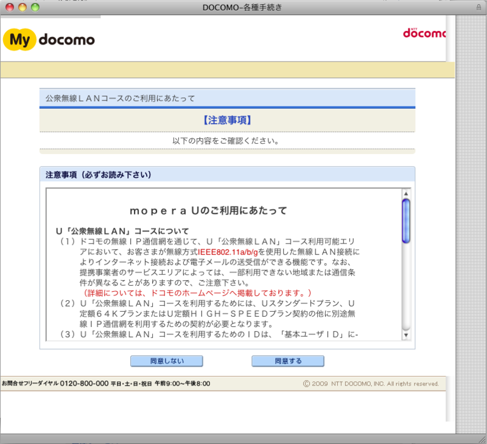Click paragraph (2) about Uスタンダードプラン
487x444 pixels.
(x=208, y=314)
